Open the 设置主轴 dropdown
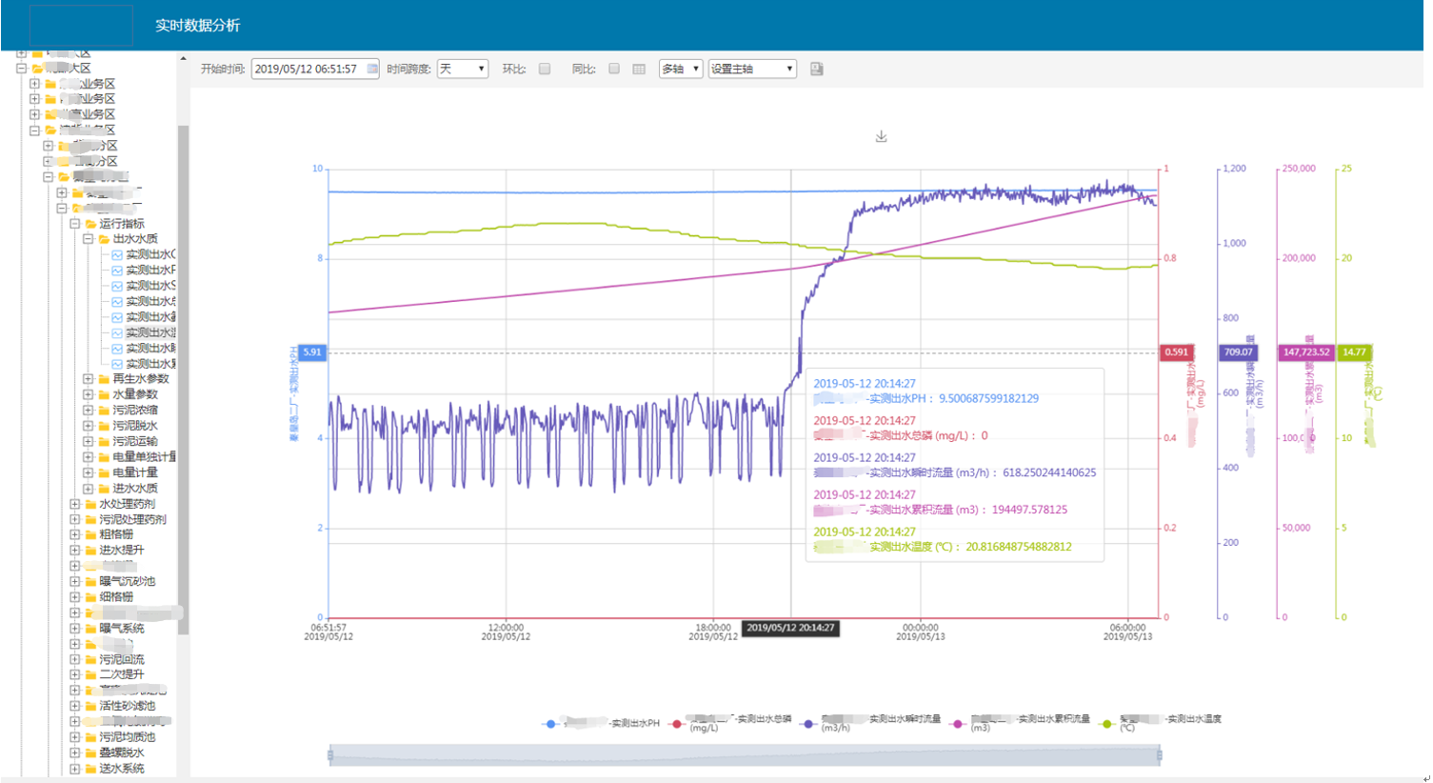The width and height of the screenshot is (1433, 783). point(751,69)
